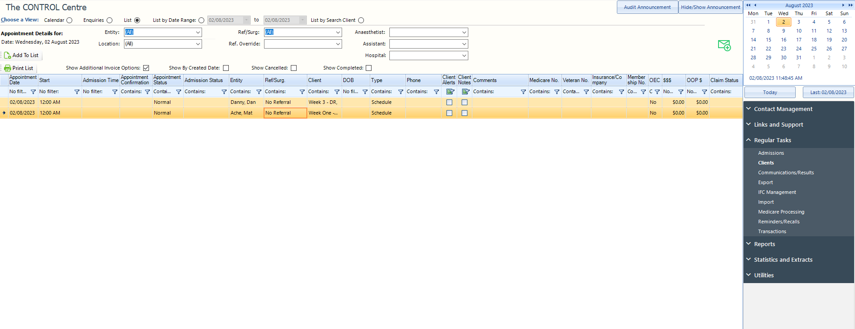Image resolution: width=855 pixels, height=329 pixels.
Task: Expand the Utilities section
Action: click(798, 276)
